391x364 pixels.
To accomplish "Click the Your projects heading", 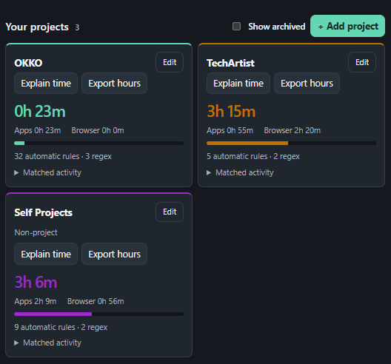I will coord(37,27).
